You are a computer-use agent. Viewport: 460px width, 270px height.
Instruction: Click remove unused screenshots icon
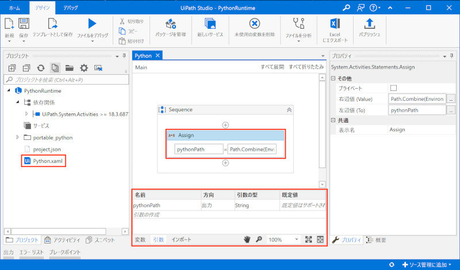pos(98,68)
